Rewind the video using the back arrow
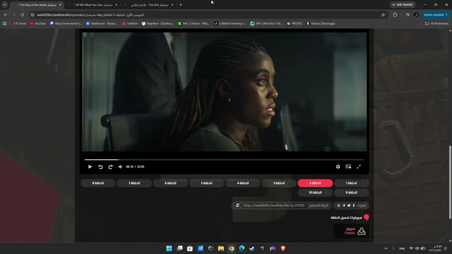 101,167
